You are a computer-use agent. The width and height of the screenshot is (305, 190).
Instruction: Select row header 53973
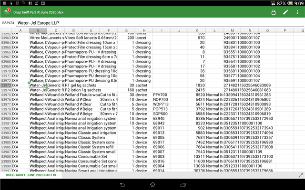[x=6, y=85]
